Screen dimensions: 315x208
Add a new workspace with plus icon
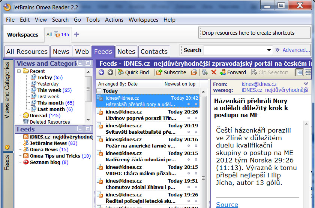pos(76,34)
